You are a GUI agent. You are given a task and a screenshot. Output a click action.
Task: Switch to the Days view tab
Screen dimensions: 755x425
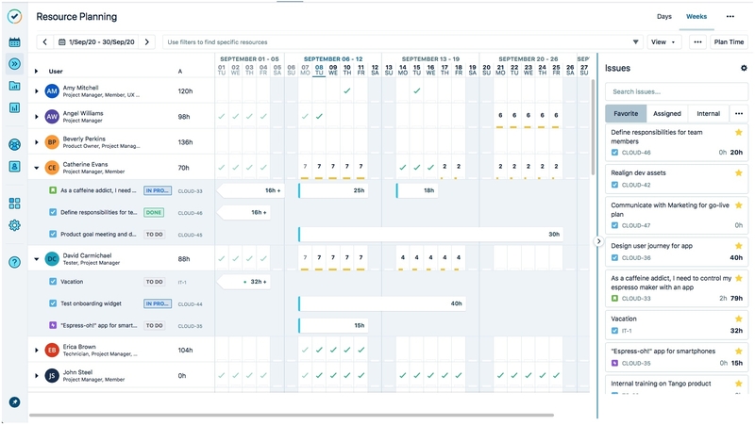pos(664,17)
